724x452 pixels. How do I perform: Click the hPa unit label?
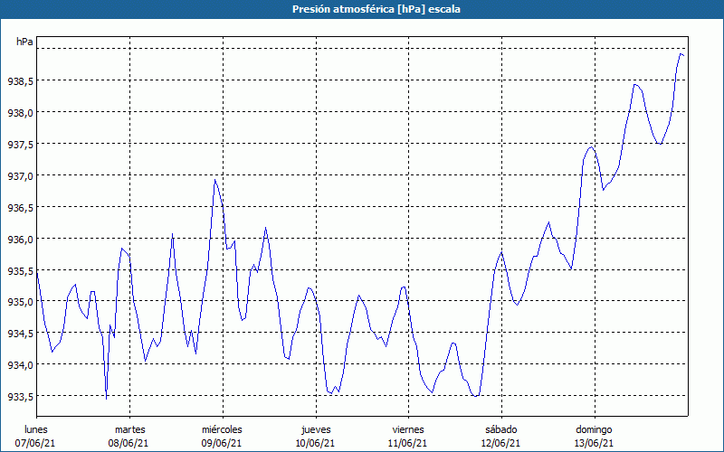point(24,42)
